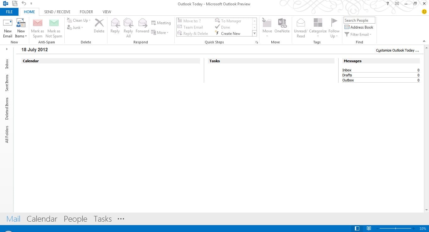
Task: Click the Undo arrow in Quick Access
Action: [x=24, y=3]
